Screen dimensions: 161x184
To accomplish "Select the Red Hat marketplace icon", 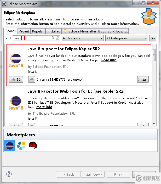I will point(33,145).
